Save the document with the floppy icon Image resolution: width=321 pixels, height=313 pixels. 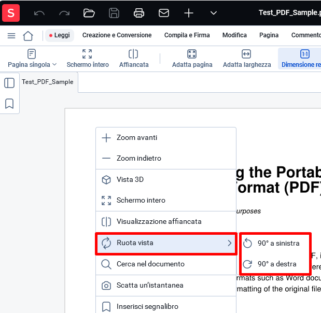click(114, 13)
